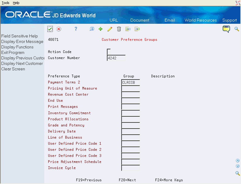Screen dimensions: 241x184
Task: Click Delivery Date group field
Action: [x=131, y=131]
